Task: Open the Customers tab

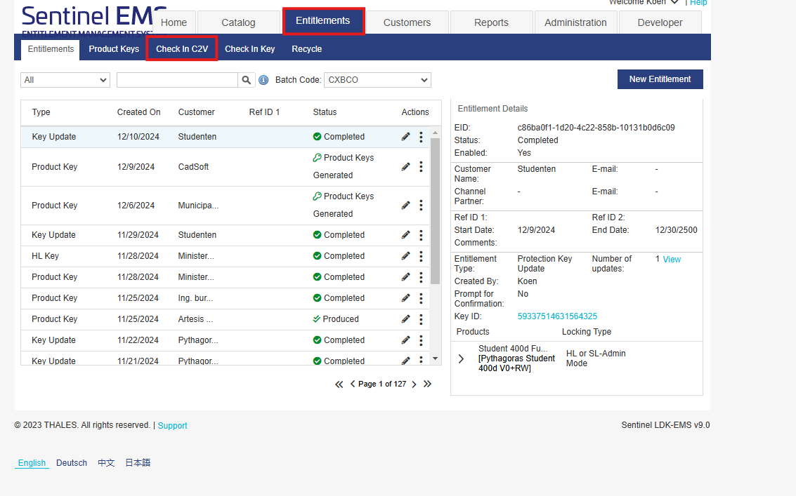Action: tap(407, 22)
